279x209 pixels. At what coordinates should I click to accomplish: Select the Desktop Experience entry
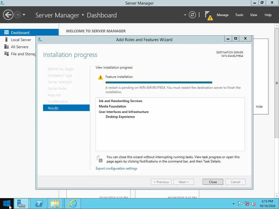(x=120, y=117)
